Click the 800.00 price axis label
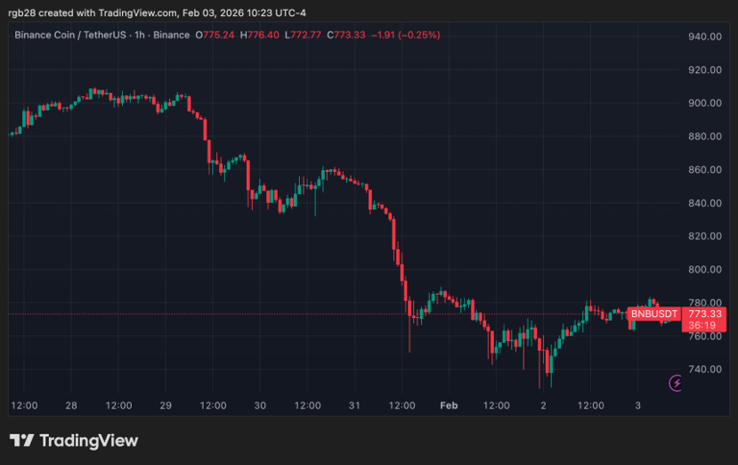 click(704, 270)
